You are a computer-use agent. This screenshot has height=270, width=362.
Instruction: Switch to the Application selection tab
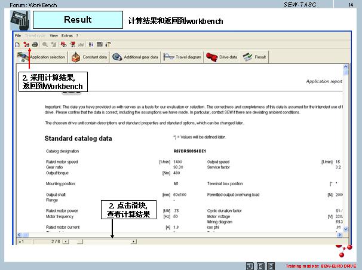[42, 57]
